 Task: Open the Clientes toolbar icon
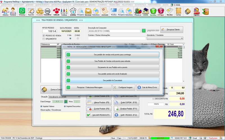coord(5,11)
